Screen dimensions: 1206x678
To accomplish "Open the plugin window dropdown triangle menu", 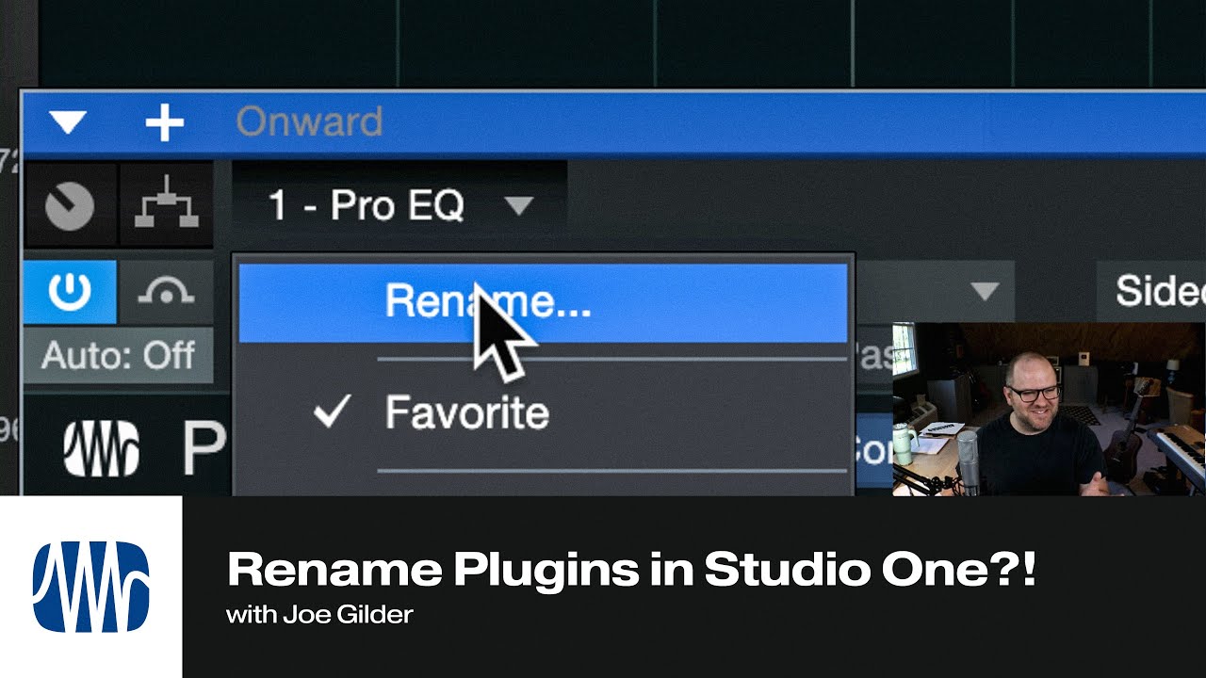I will point(68,122).
